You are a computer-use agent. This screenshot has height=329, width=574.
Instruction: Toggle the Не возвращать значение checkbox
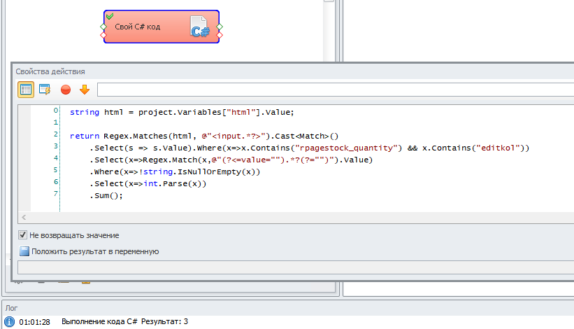pos(22,234)
